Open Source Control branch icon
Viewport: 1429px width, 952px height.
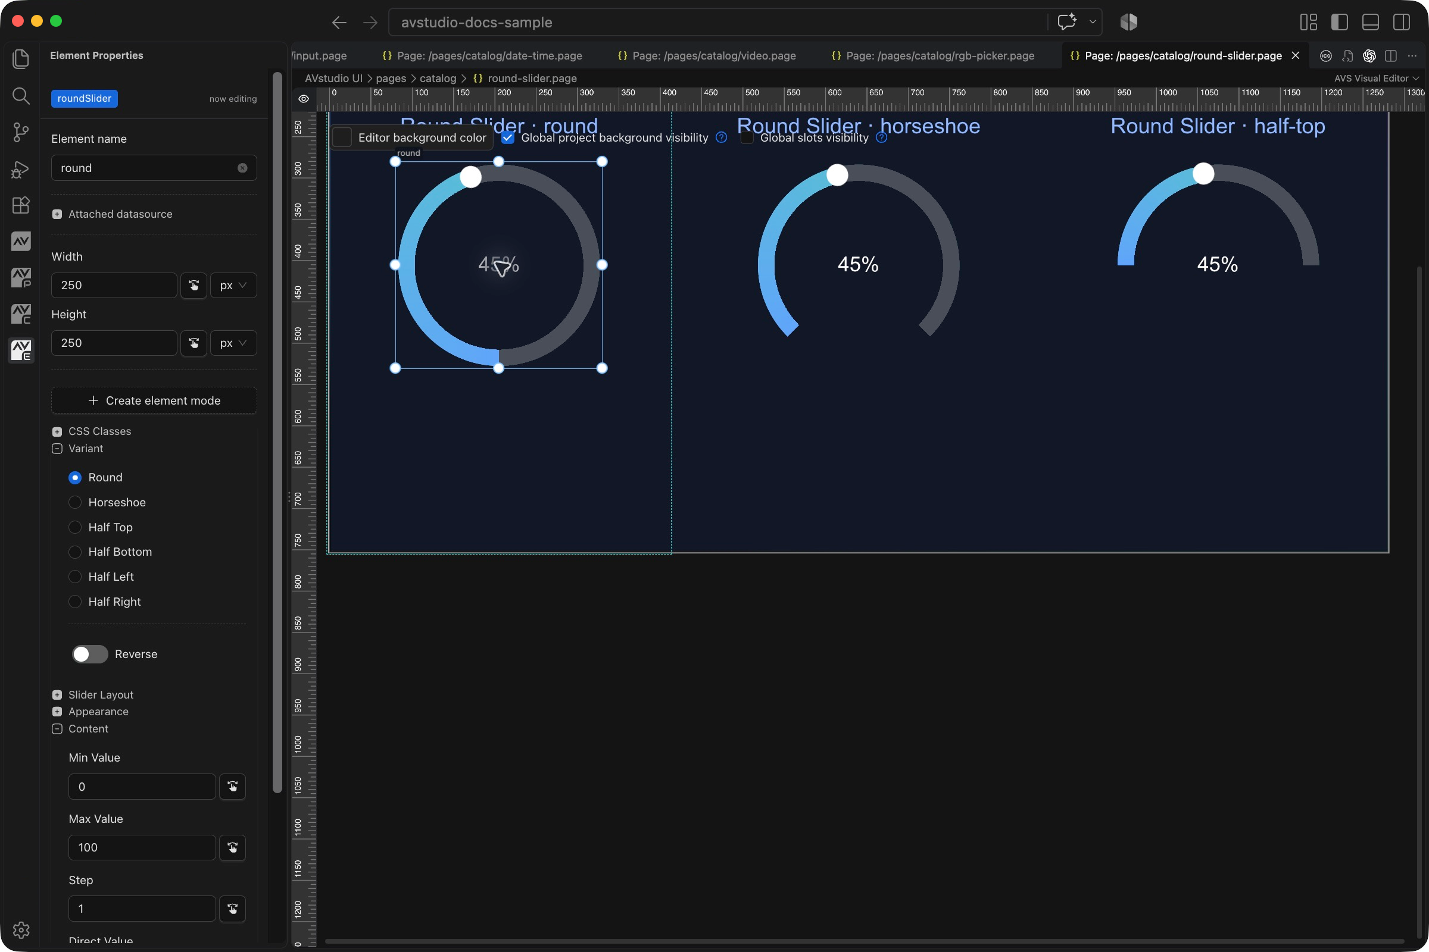point(21,131)
